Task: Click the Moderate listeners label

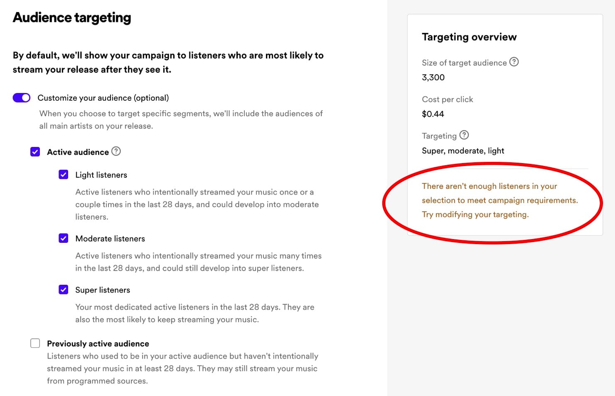Action: pos(110,239)
